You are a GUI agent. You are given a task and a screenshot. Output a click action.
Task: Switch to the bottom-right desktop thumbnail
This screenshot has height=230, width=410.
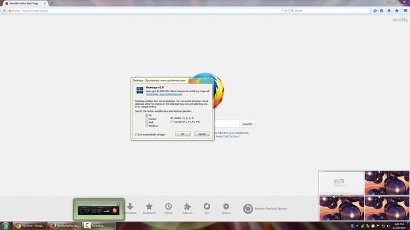click(x=387, y=208)
